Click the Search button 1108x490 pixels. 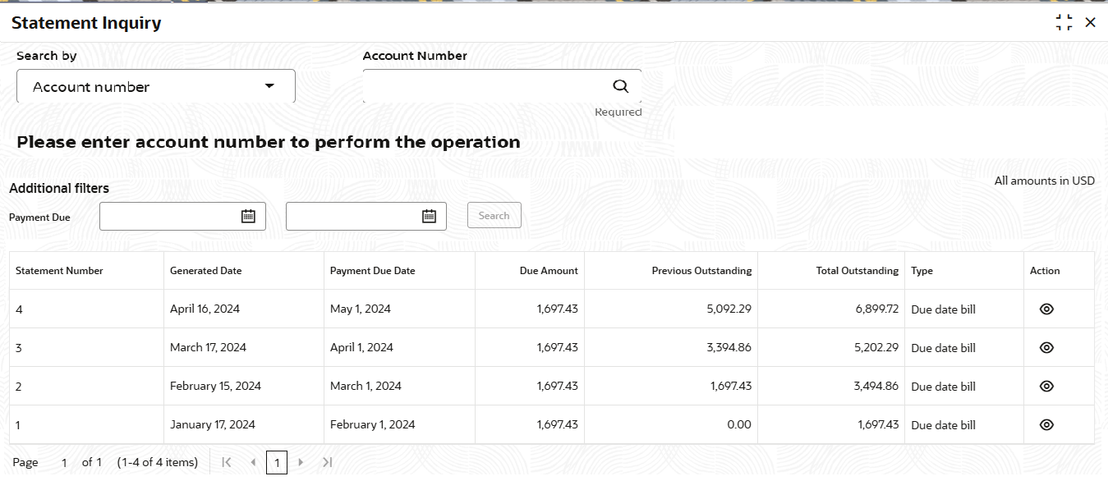point(494,216)
